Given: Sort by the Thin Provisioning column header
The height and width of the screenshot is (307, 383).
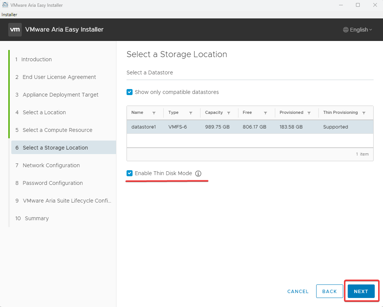Looking at the screenshot, I should [341, 112].
